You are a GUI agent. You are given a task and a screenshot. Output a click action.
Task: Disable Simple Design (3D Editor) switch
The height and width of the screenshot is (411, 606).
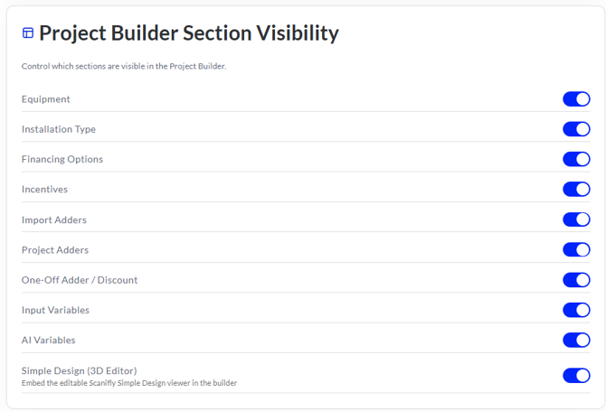576,376
